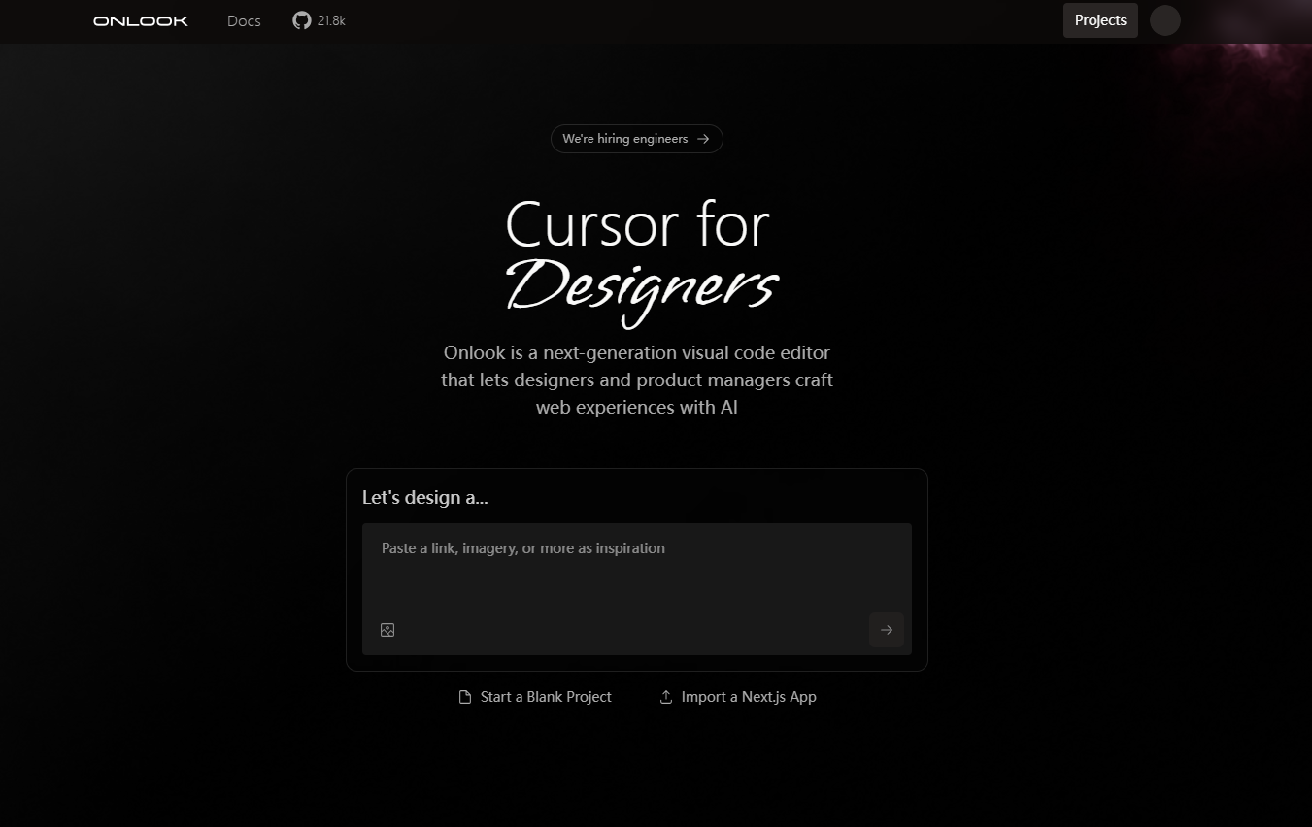Click the image upload icon in the prompt box
Screen dimensions: 1312x827
(387, 630)
